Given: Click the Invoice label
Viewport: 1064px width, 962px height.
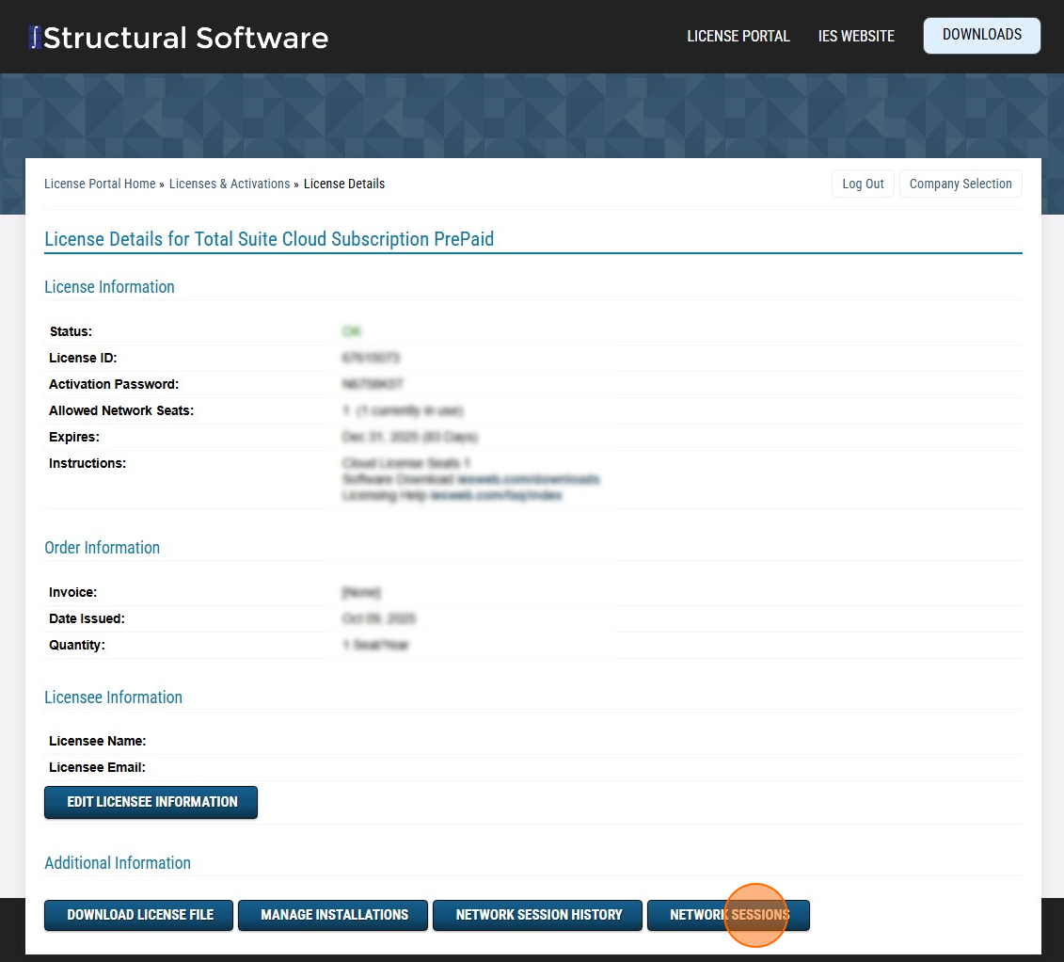Looking at the screenshot, I should click(72, 592).
